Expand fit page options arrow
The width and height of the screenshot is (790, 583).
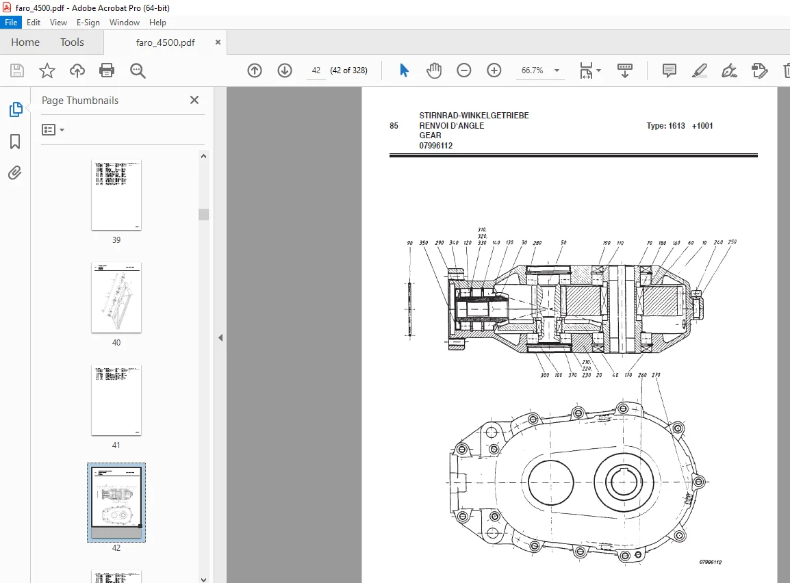[x=598, y=70]
